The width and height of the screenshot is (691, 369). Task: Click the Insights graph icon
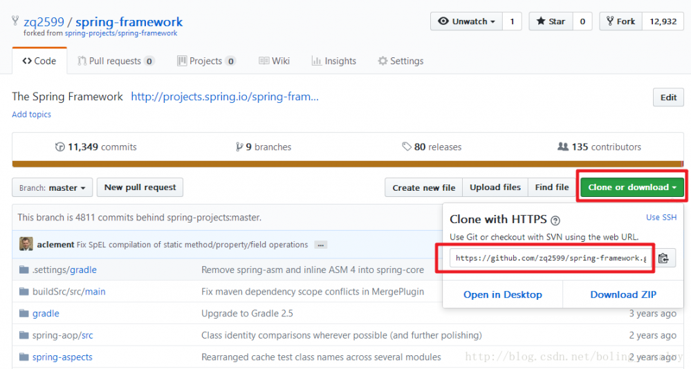(316, 61)
